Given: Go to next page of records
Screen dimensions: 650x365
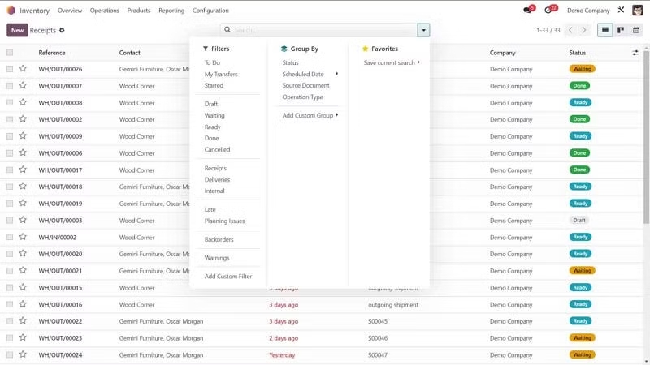Looking at the screenshot, I should click(x=585, y=30).
